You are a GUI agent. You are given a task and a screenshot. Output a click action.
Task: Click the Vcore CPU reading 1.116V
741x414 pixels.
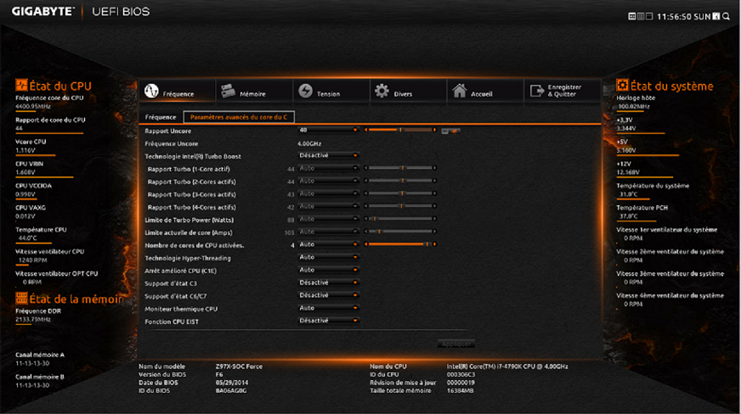pos(25,150)
